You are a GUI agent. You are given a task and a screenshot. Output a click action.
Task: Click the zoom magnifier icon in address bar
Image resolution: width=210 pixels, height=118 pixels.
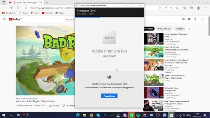point(171,8)
